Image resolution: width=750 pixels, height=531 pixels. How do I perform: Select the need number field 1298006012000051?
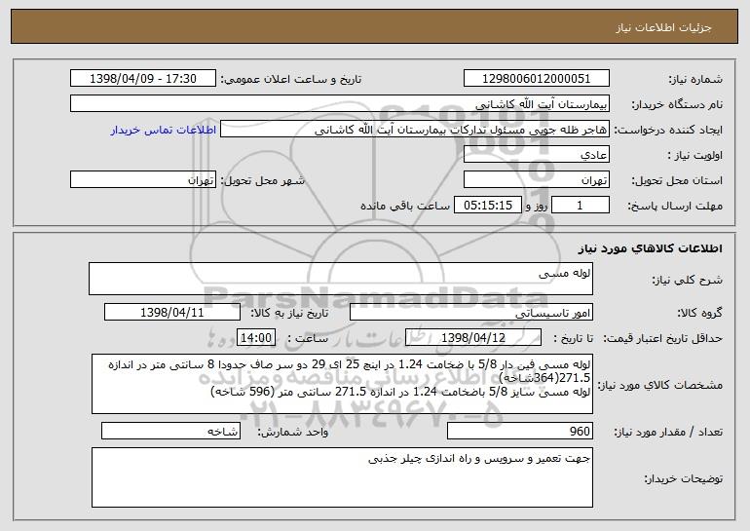click(x=536, y=79)
